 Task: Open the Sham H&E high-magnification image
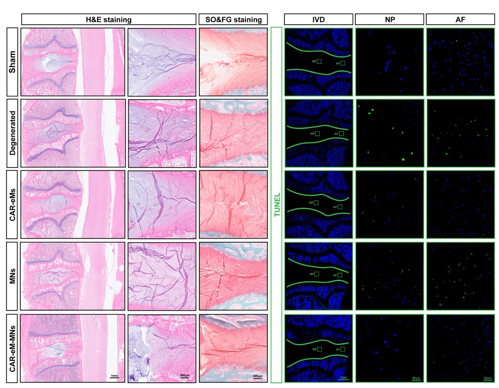[162, 62]
